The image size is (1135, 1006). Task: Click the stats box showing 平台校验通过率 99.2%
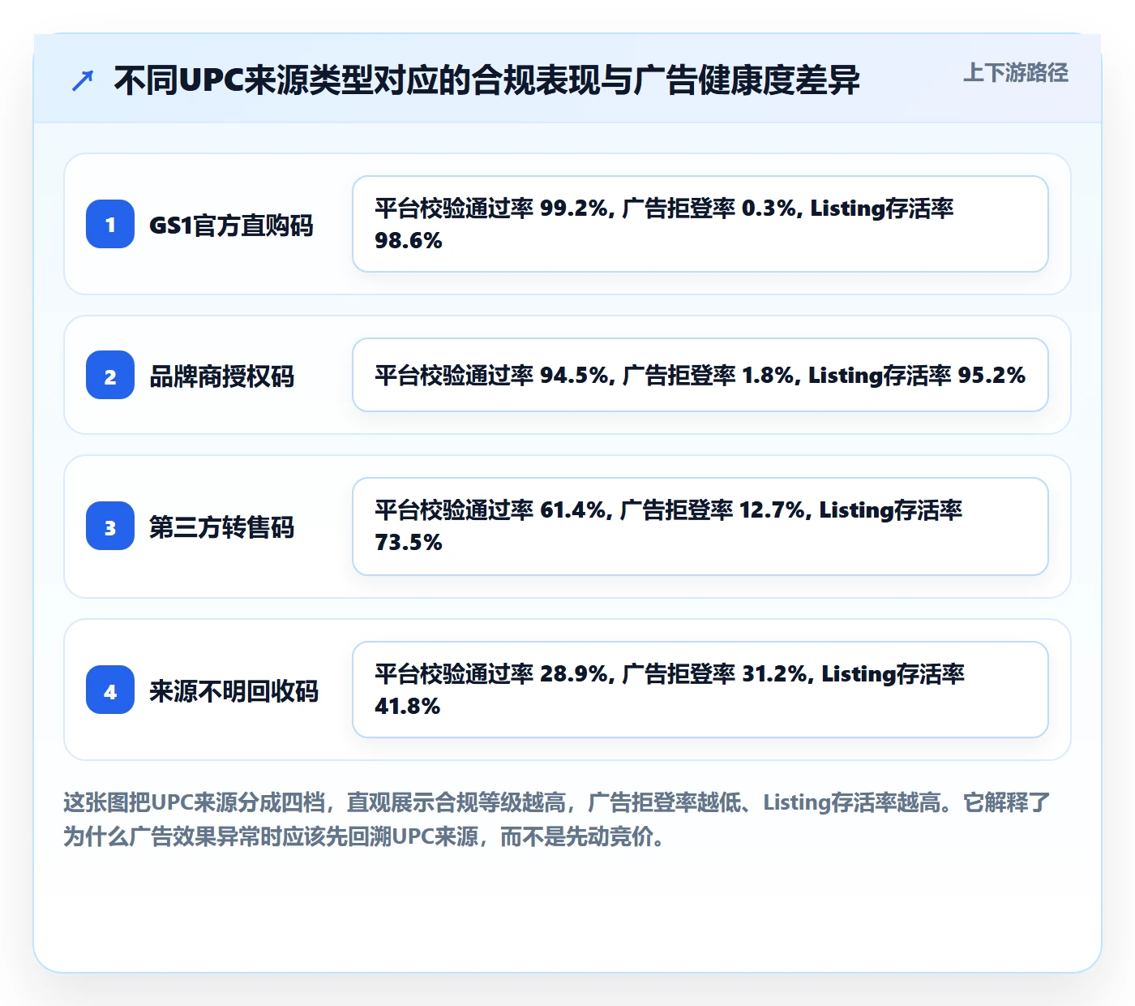[700, 224]
